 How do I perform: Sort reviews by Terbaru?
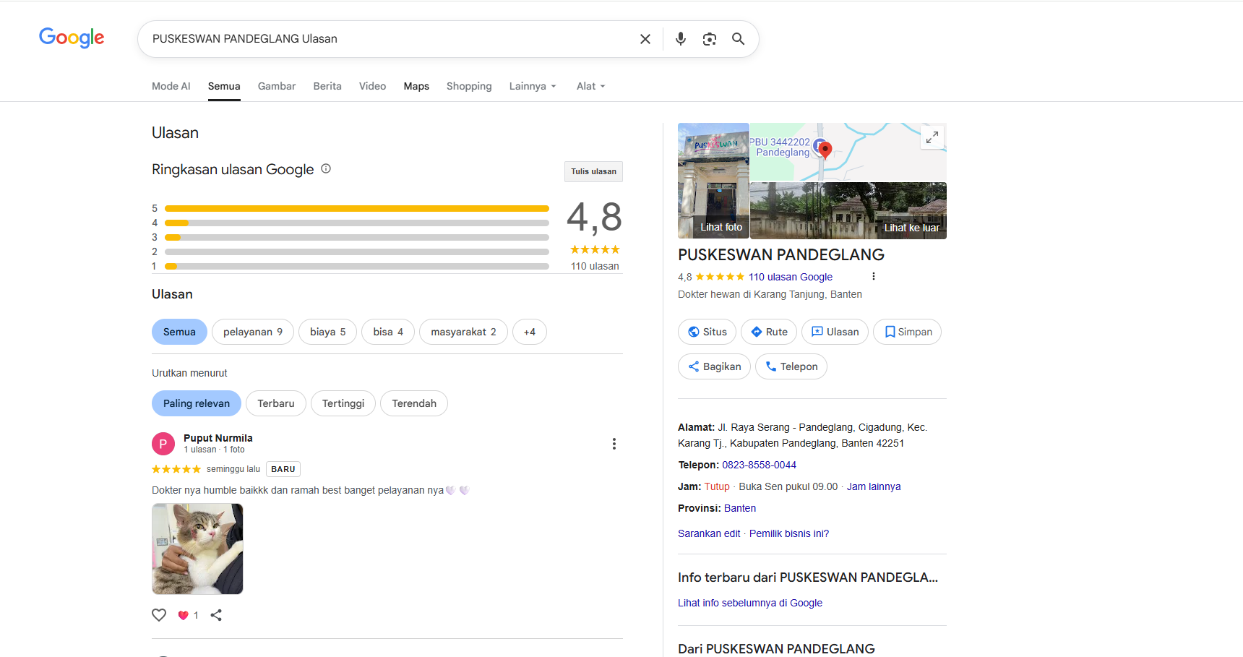[275, 403]
